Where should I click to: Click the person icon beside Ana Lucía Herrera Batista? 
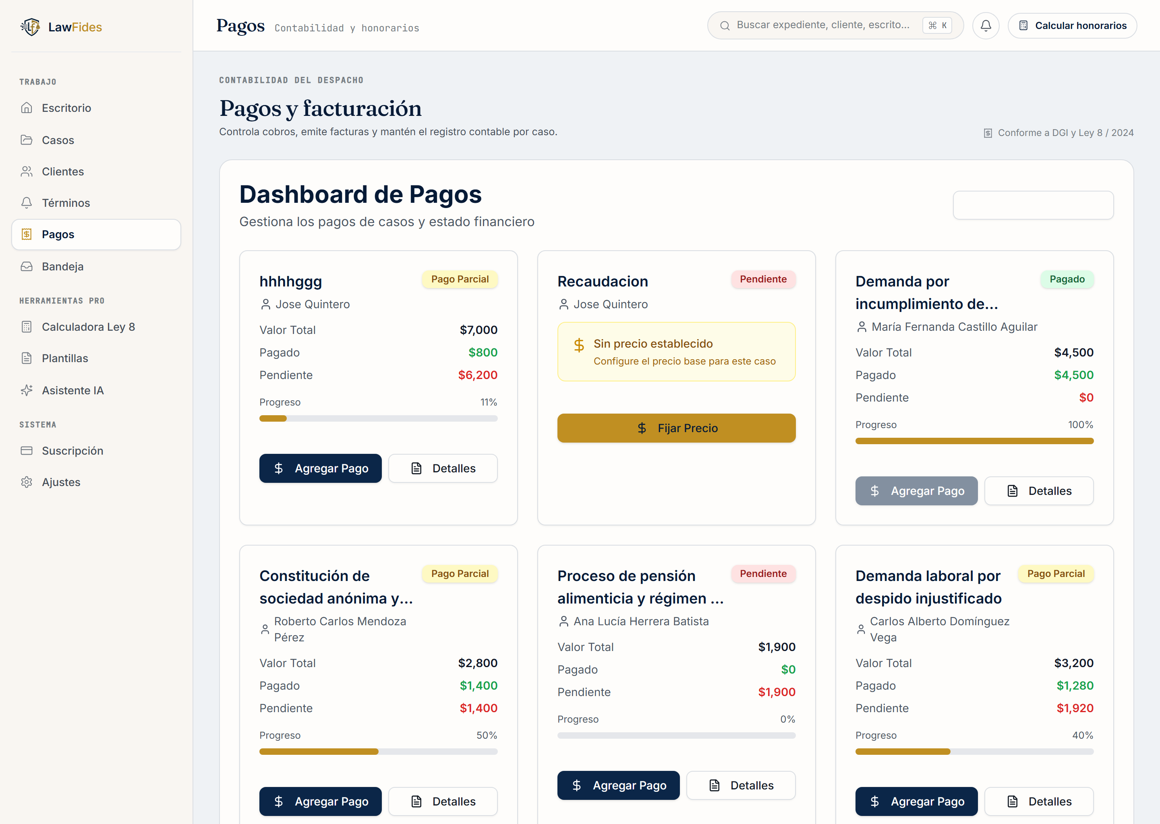[564, 621]
